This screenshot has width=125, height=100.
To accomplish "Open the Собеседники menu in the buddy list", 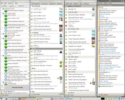I will coord(35,4).
